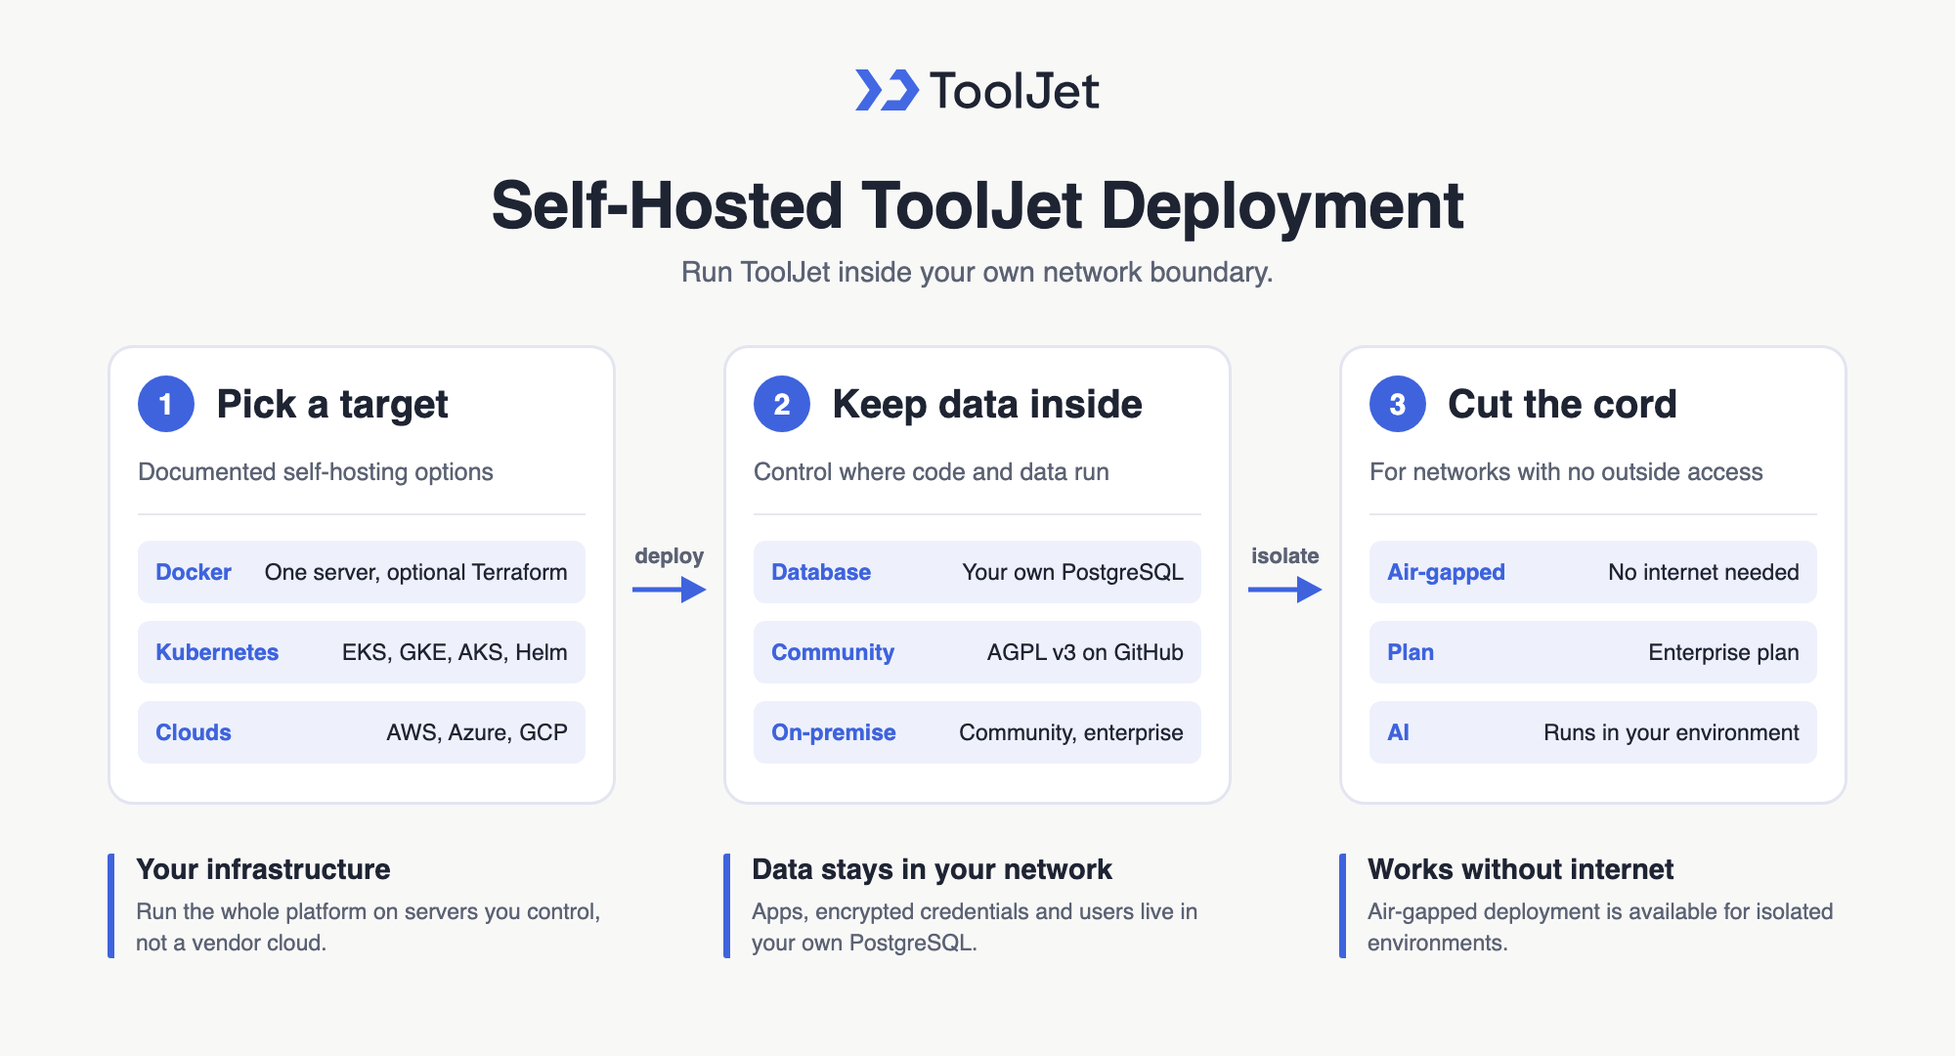1955x1056 pixels.
Task: Click the blue isolate arrow between cards
Action: (1285, 590)
